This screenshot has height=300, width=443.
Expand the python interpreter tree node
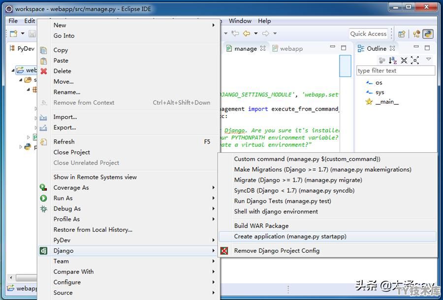[21, 147]
